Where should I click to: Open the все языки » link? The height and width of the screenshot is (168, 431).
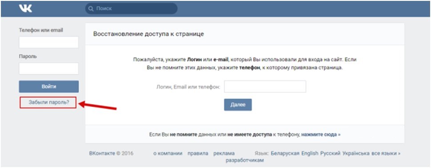coord(386,153)
